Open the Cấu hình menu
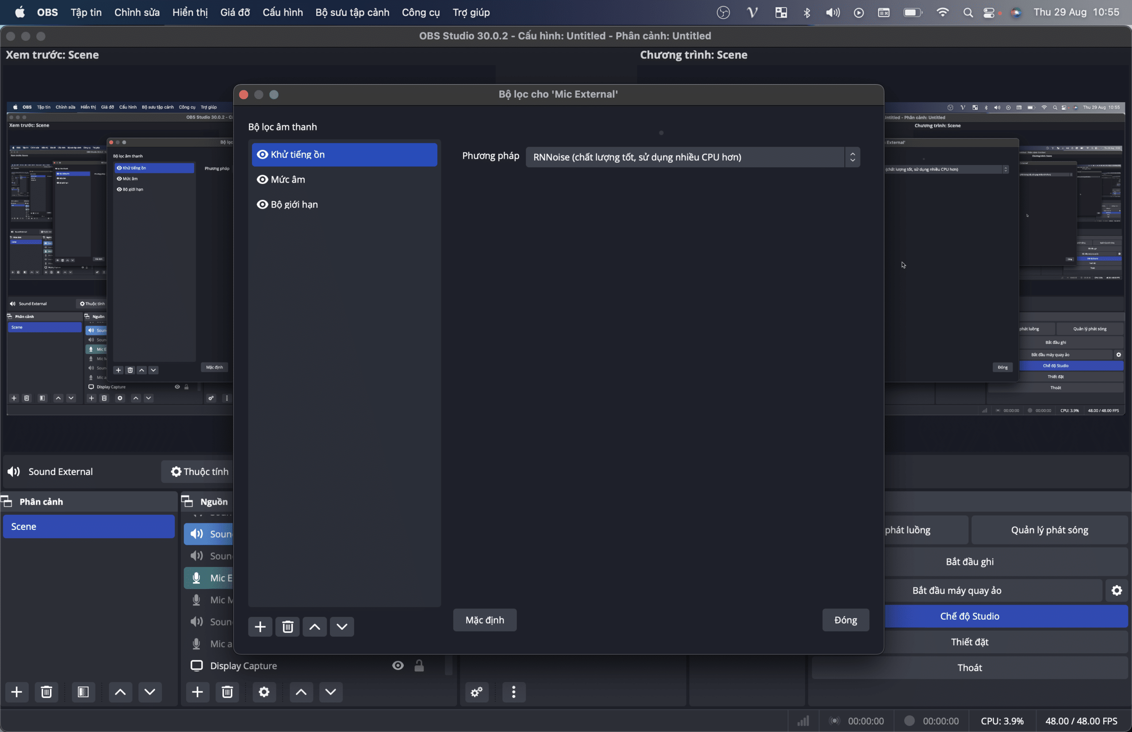Viewport: 1132px width, 732px height. point(283,12)
